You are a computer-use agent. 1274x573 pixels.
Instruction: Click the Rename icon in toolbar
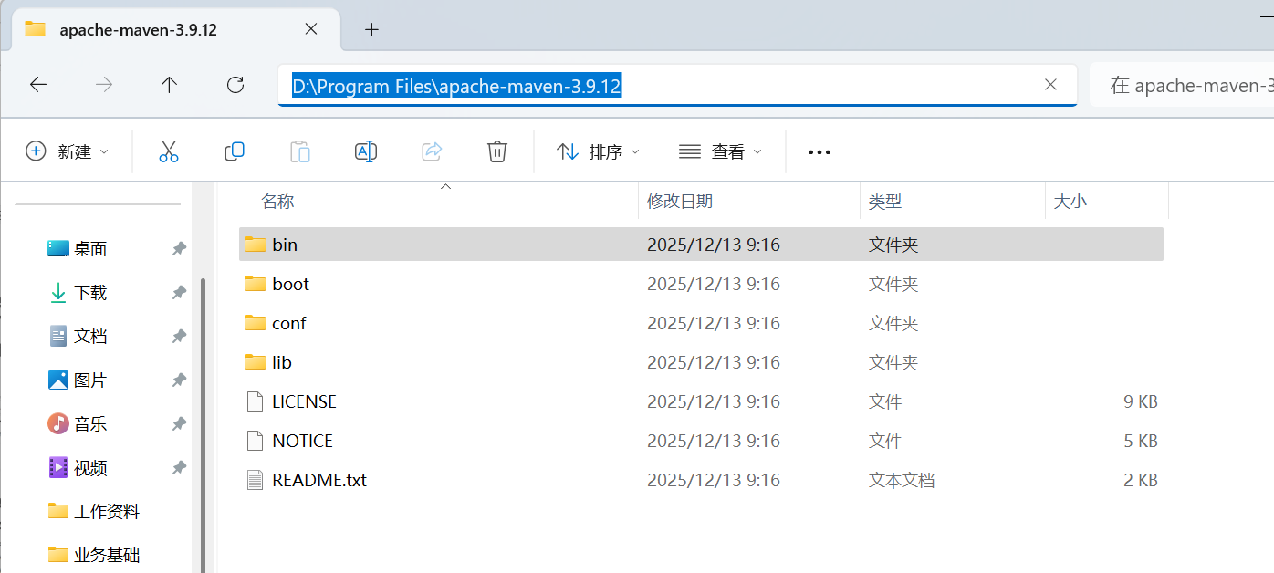[x=366, y=151]
